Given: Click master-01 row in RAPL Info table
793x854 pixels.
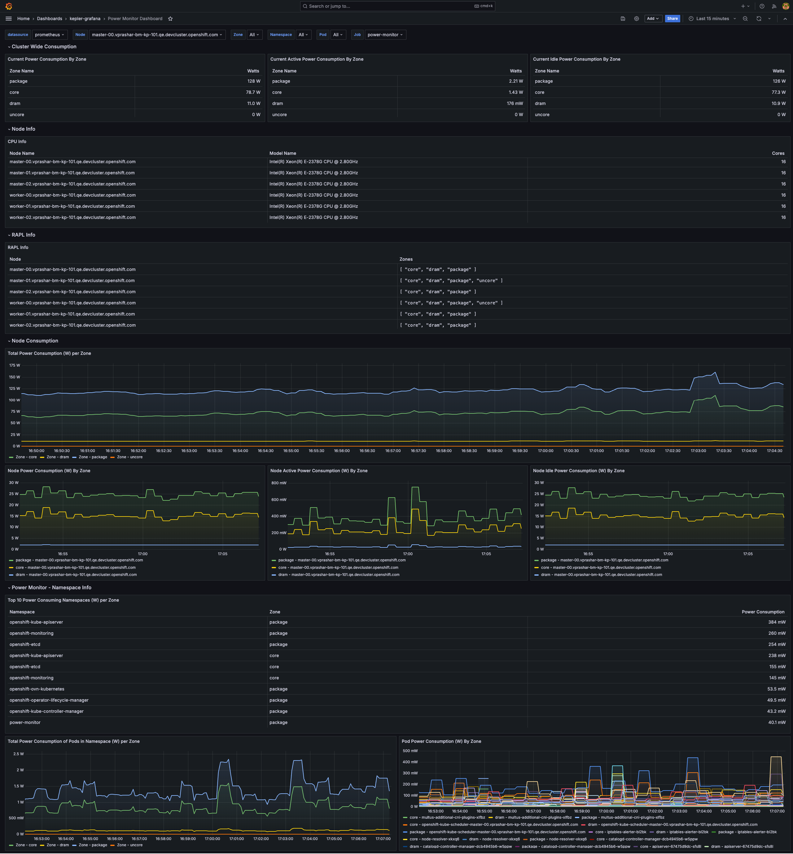Looking at the screenshot, I should point(397,281).
